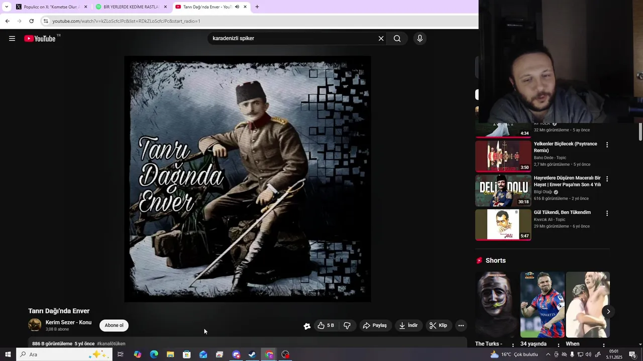
Task: Open options for 34 yaşında Short
Action: point(558,345)
